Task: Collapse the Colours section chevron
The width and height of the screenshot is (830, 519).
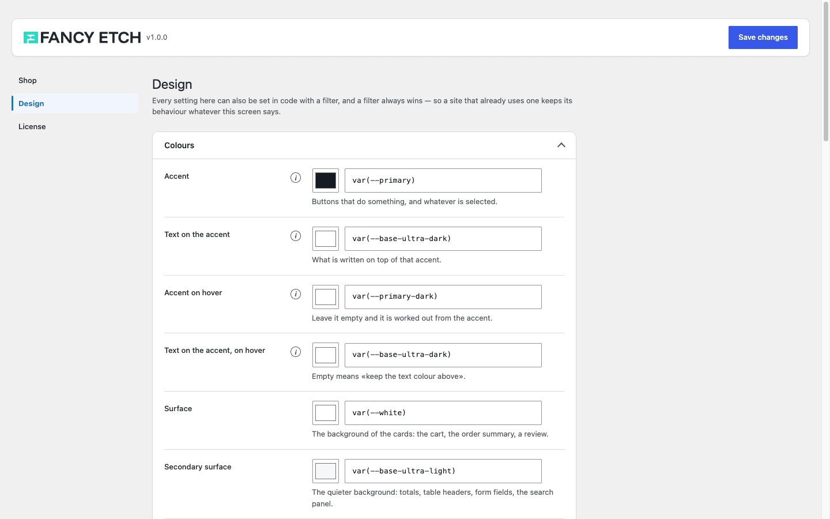Action: click(561, 145)
